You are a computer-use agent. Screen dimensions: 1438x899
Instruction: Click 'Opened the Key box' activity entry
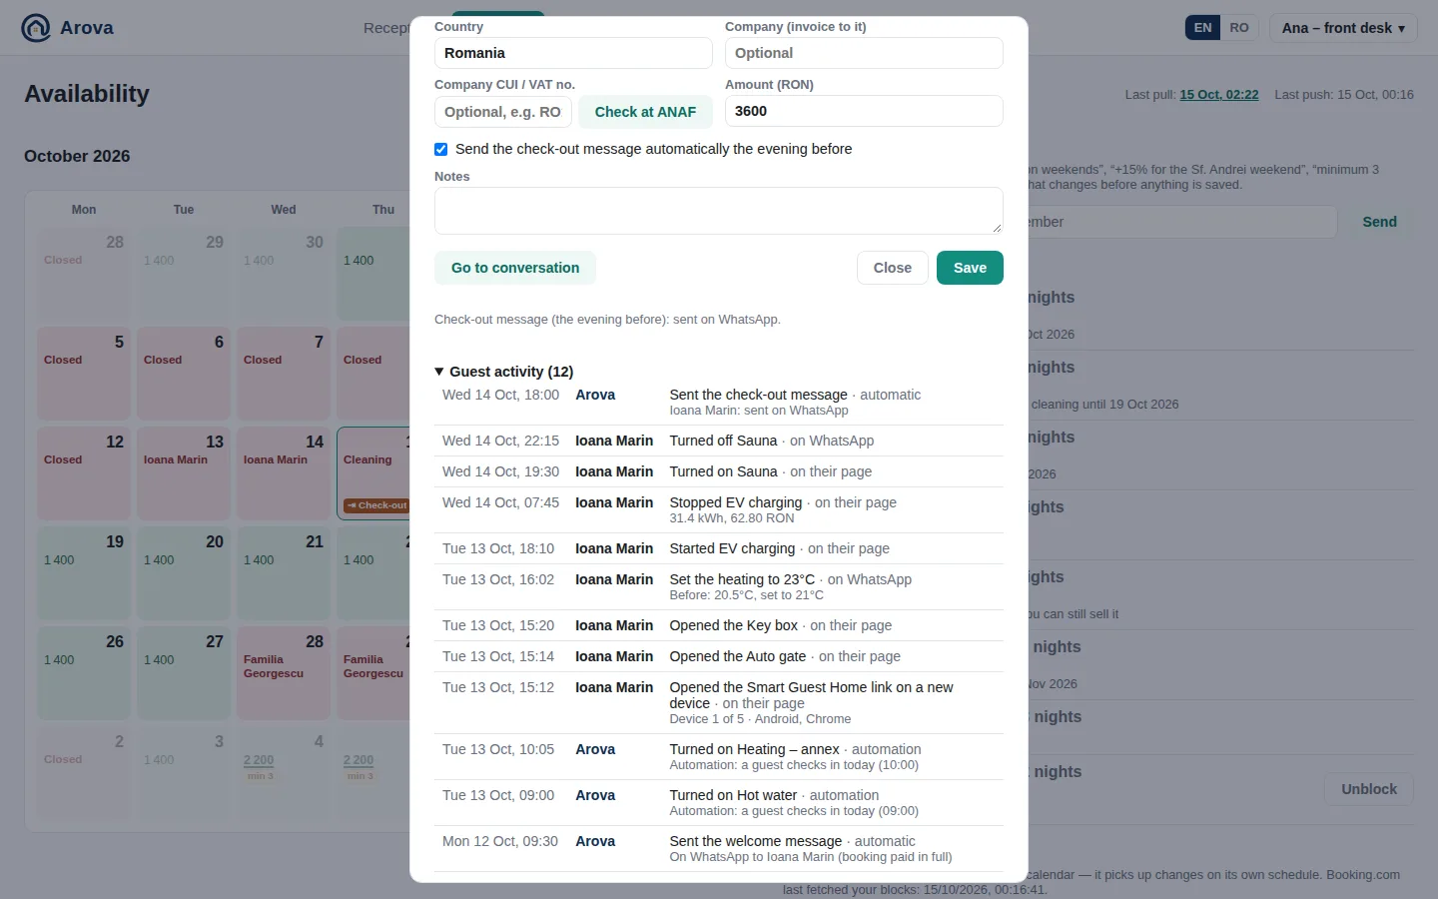point(719,625)
